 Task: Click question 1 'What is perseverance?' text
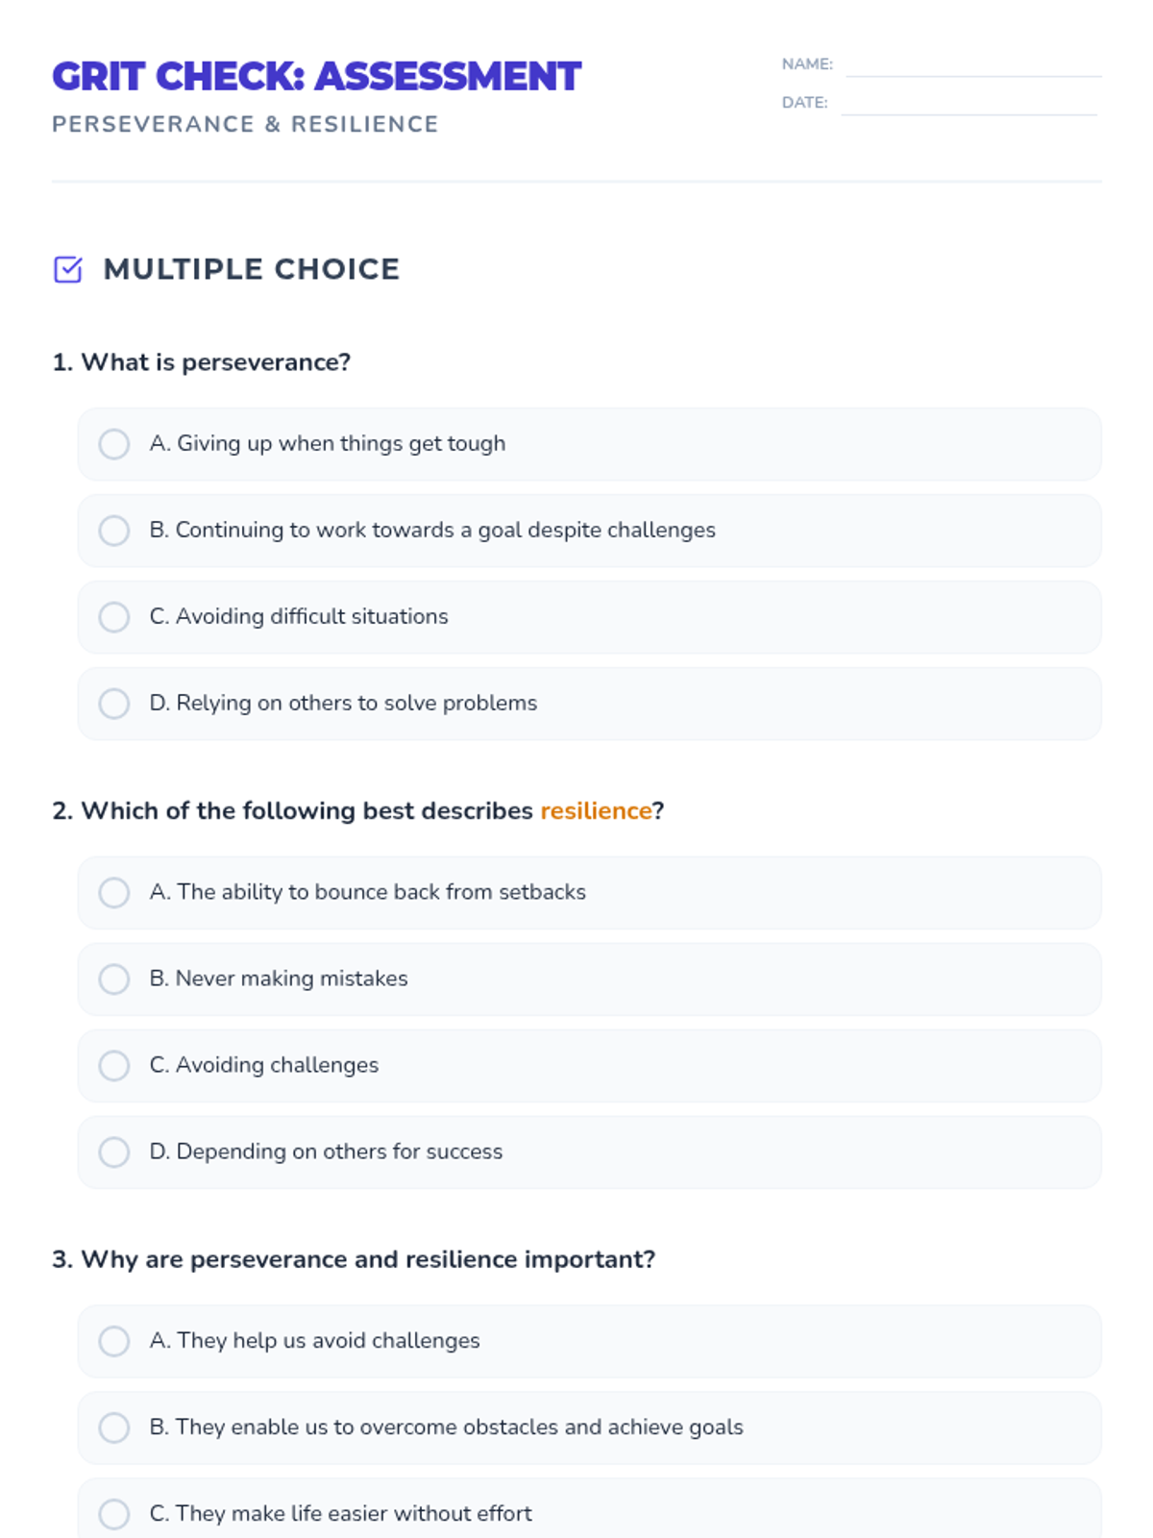202,362
